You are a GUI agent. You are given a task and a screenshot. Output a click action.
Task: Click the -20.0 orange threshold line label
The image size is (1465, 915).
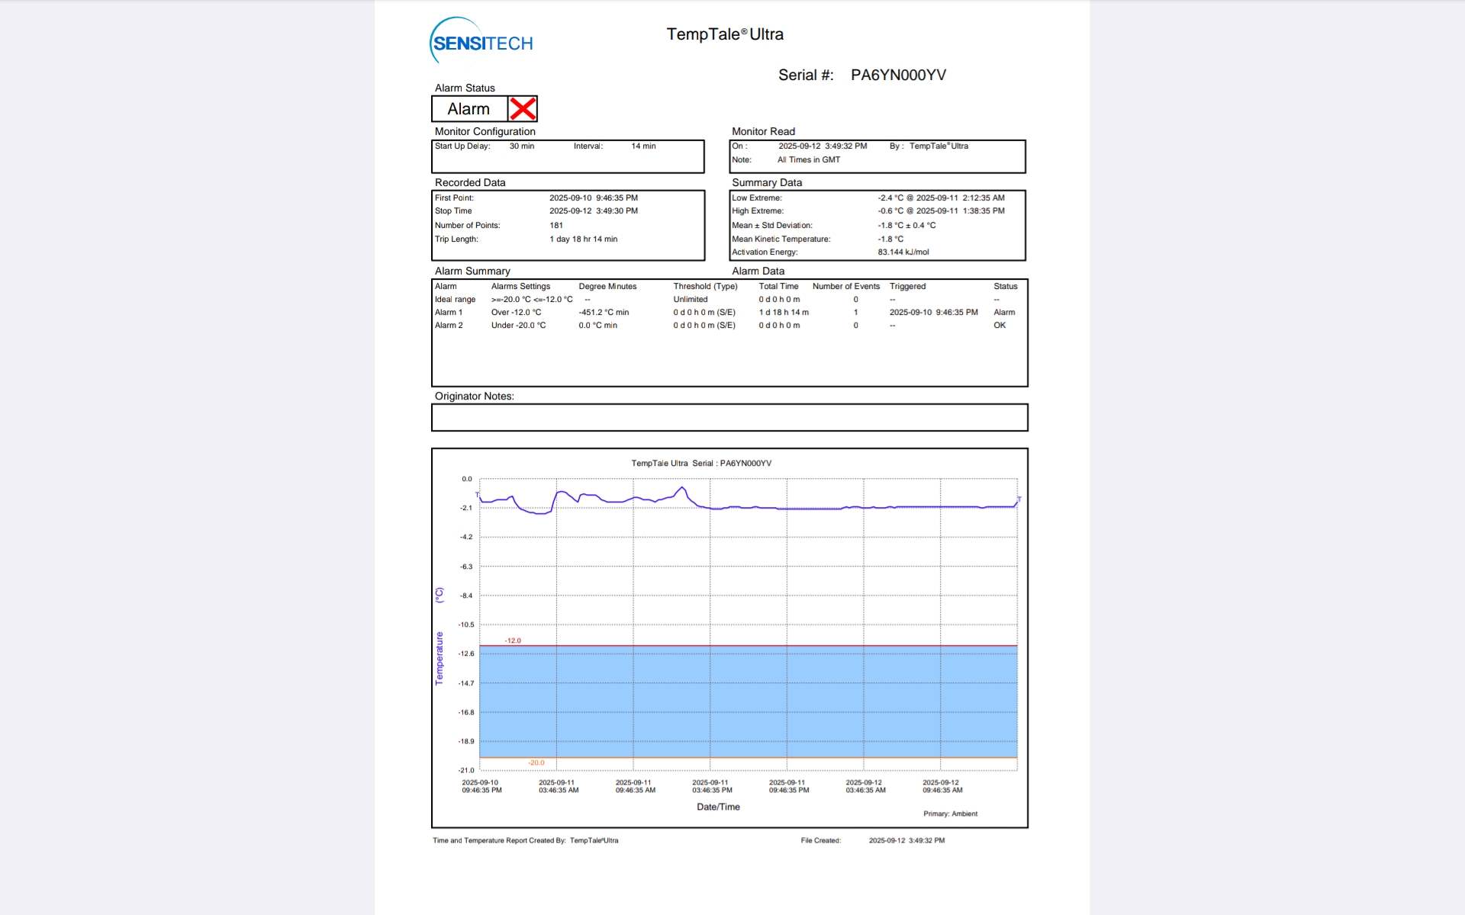tap(536, 762)
